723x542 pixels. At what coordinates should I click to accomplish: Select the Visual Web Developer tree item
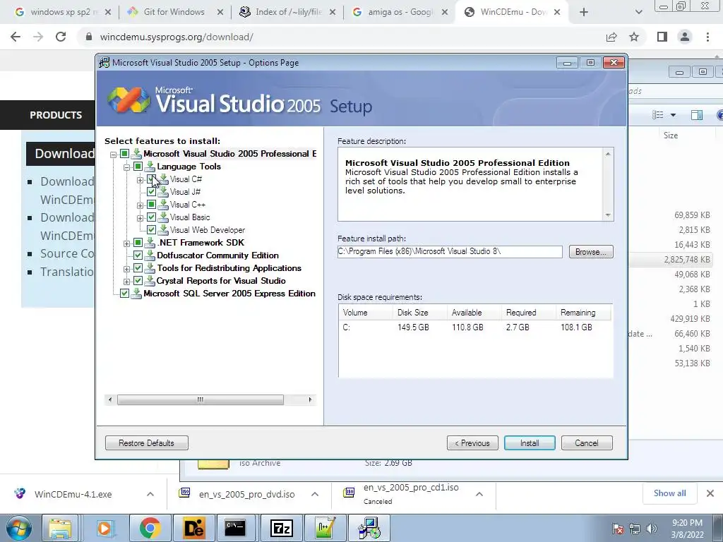pos(208,230)
